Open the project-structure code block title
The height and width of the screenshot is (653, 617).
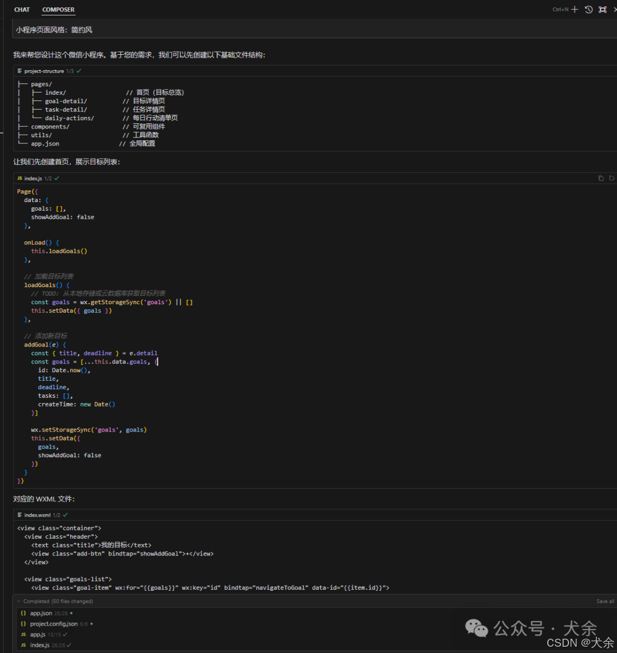44,71
